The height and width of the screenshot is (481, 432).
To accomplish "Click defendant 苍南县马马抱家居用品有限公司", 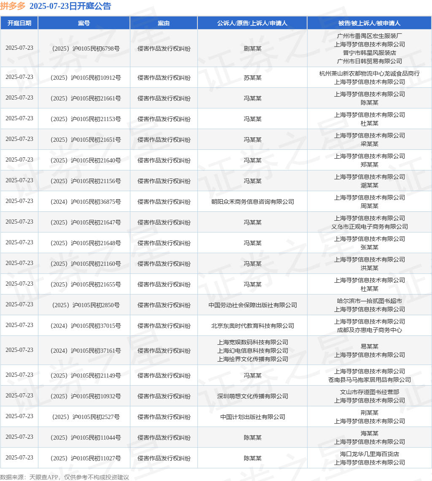I will (370, 380).
